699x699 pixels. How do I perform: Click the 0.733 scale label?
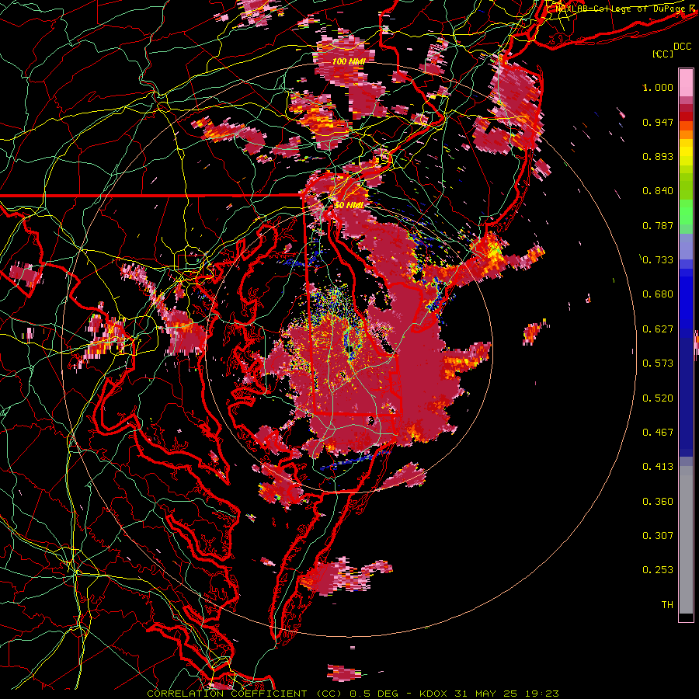(x=658, y=260)
